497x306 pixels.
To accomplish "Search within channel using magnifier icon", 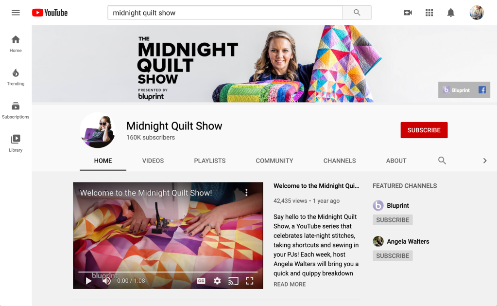I will point(442,161).
